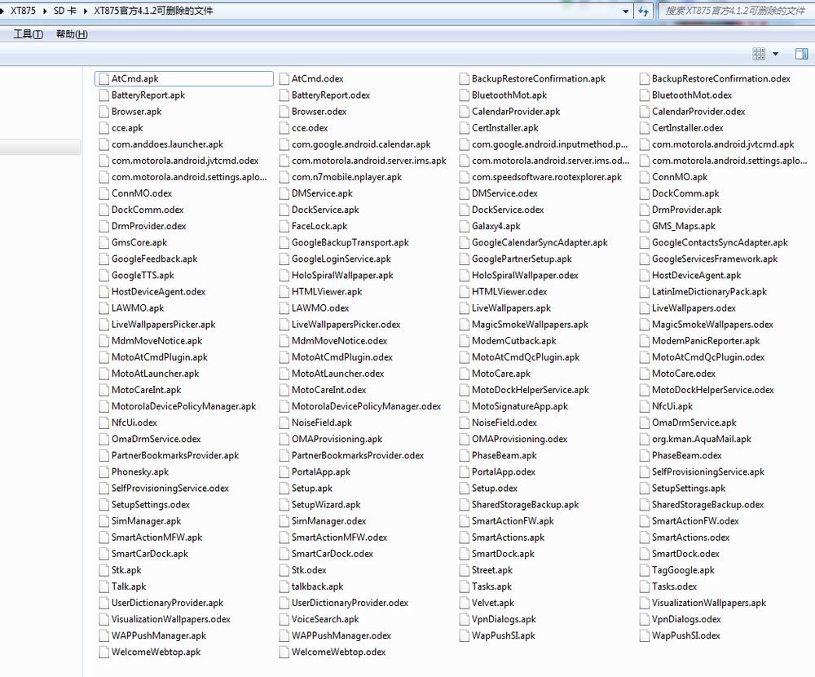The height and width of the screenshot is (677, 815).
Task: Expand the arrow before SD 卡 breadcrumb
Action: [x=45, y=11]
